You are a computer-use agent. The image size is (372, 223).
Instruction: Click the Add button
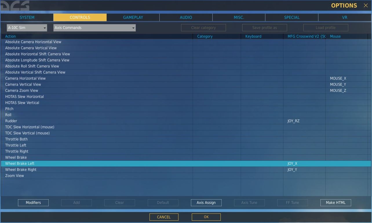click(76, 203)
